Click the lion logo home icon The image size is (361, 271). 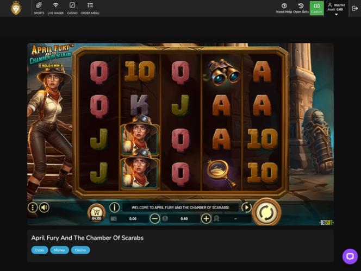pos(16,8)
